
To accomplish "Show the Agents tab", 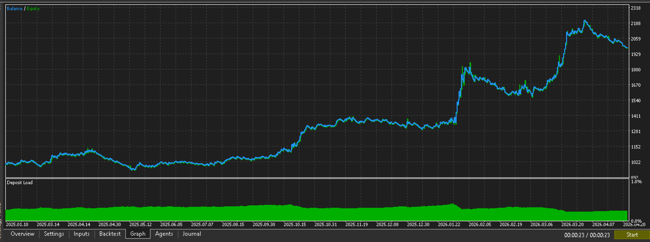I will click(164, 234).
